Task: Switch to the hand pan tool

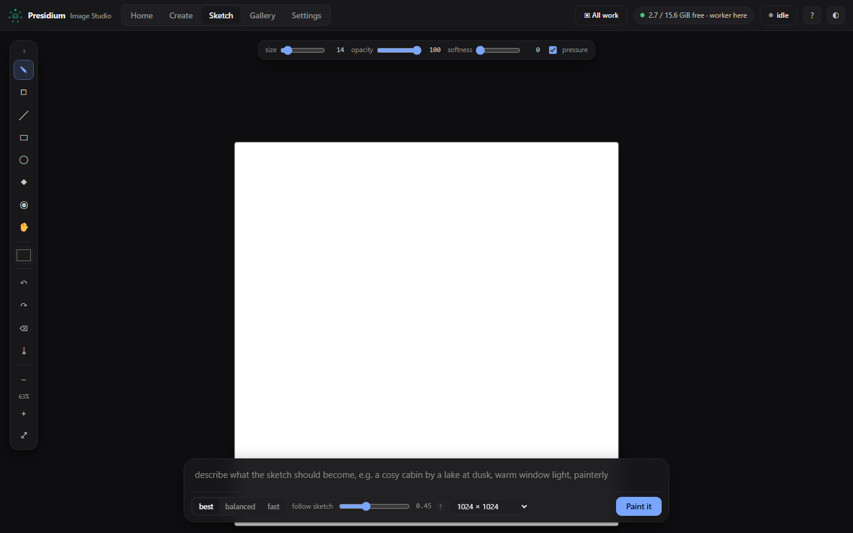Action: tap(24, 227)
